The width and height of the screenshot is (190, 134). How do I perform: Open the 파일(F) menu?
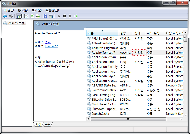pos(9,10)
